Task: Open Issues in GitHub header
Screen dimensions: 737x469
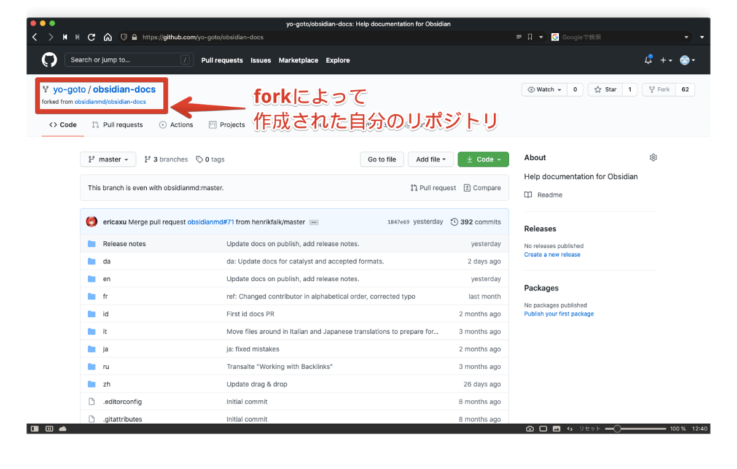Action: tap(260, 60)
